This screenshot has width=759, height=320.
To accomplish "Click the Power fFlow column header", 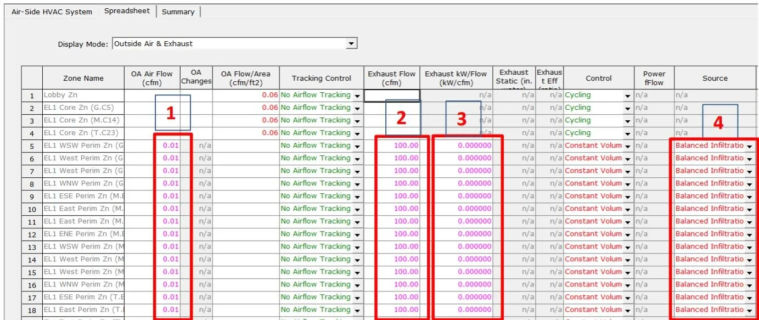I will click(654, 78).
